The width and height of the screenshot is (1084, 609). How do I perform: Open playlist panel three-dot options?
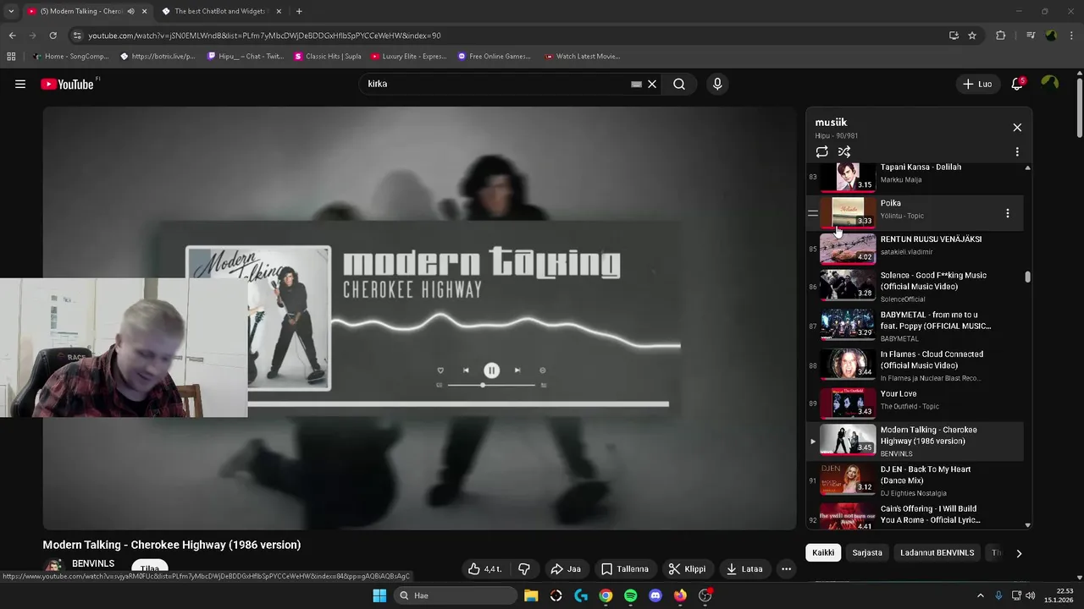coord(1017,152)
